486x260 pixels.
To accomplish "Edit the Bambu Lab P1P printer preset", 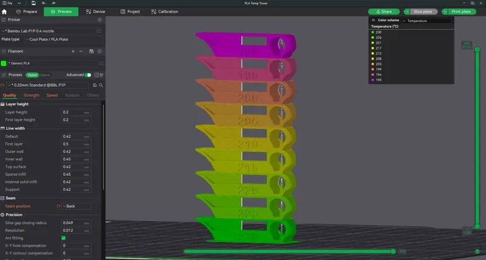I will 100,31.
